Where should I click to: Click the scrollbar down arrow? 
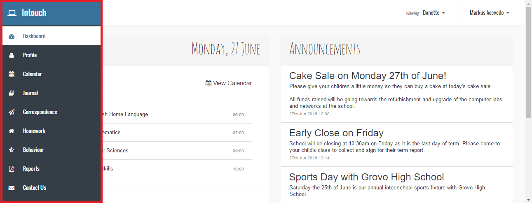click(x=528, y=199)
